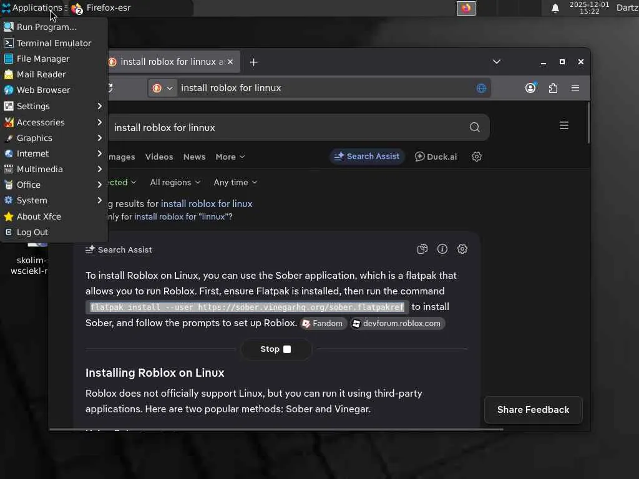This screenshot has width=639, height=479.
Task: Click the horizontal scrollbar at window bottom
Action: coord(276,429)
